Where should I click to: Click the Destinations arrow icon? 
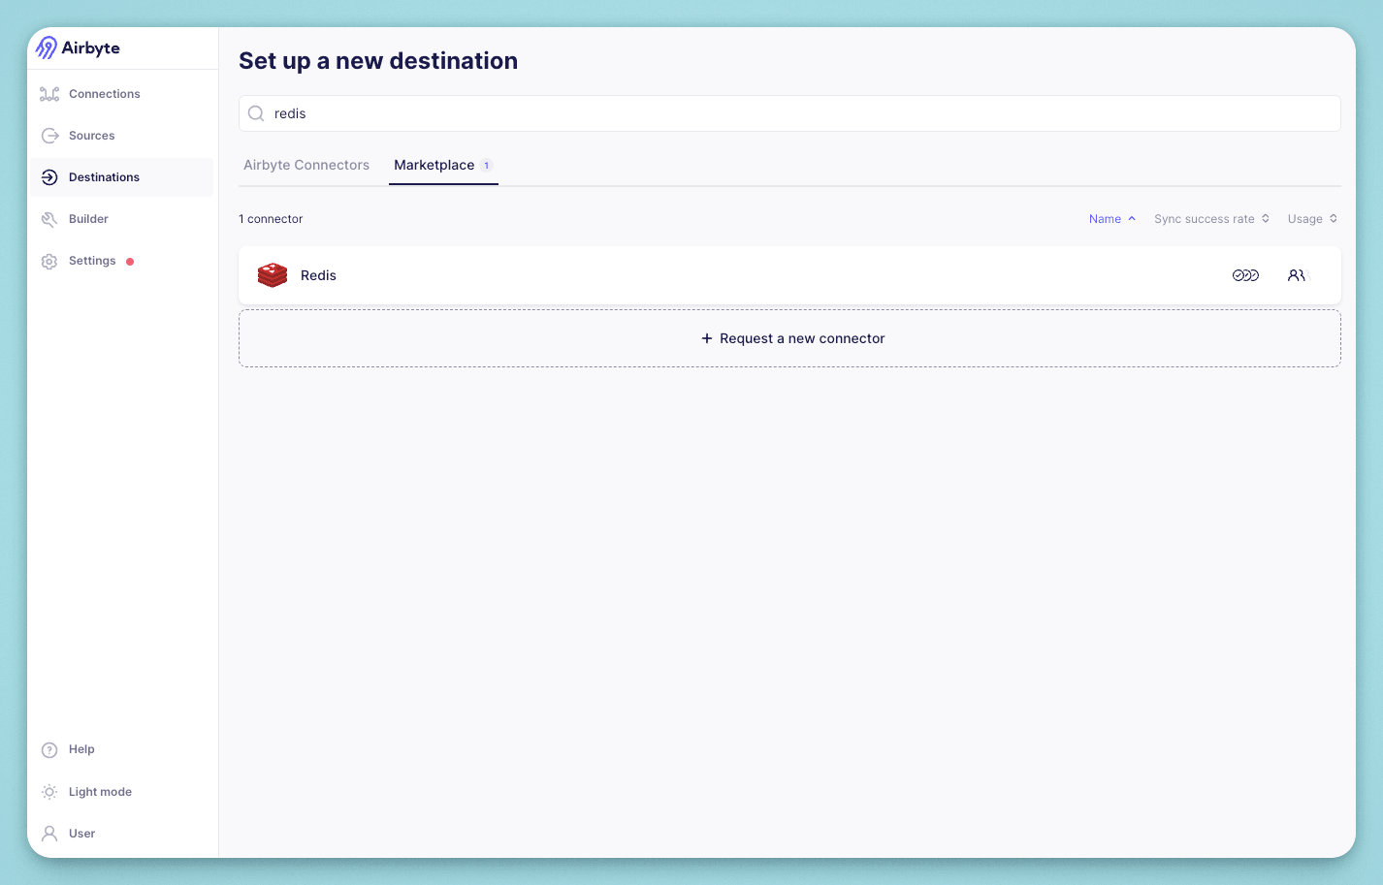coord(49,177)
